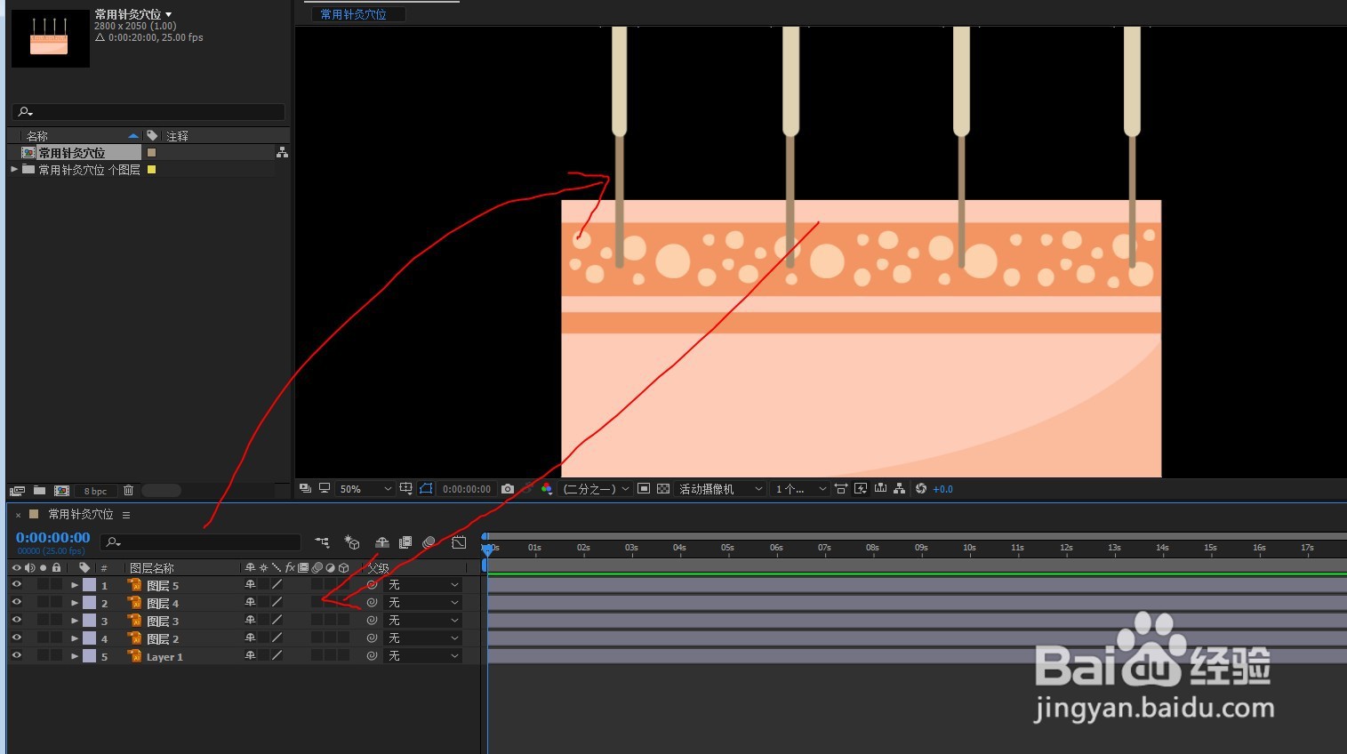
Task: Toggle solo box for 图层 3
Action: pos(44,620)
